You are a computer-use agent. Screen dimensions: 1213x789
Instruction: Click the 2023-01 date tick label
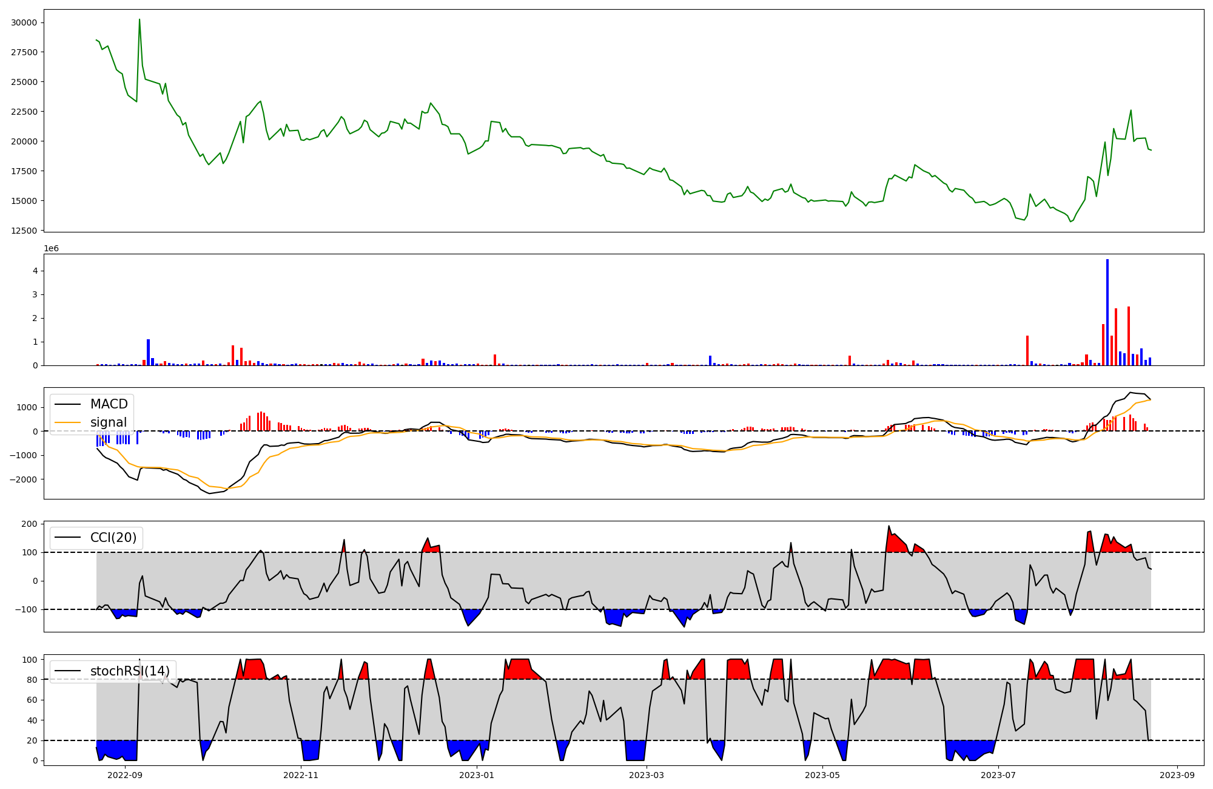pos(477,775)
